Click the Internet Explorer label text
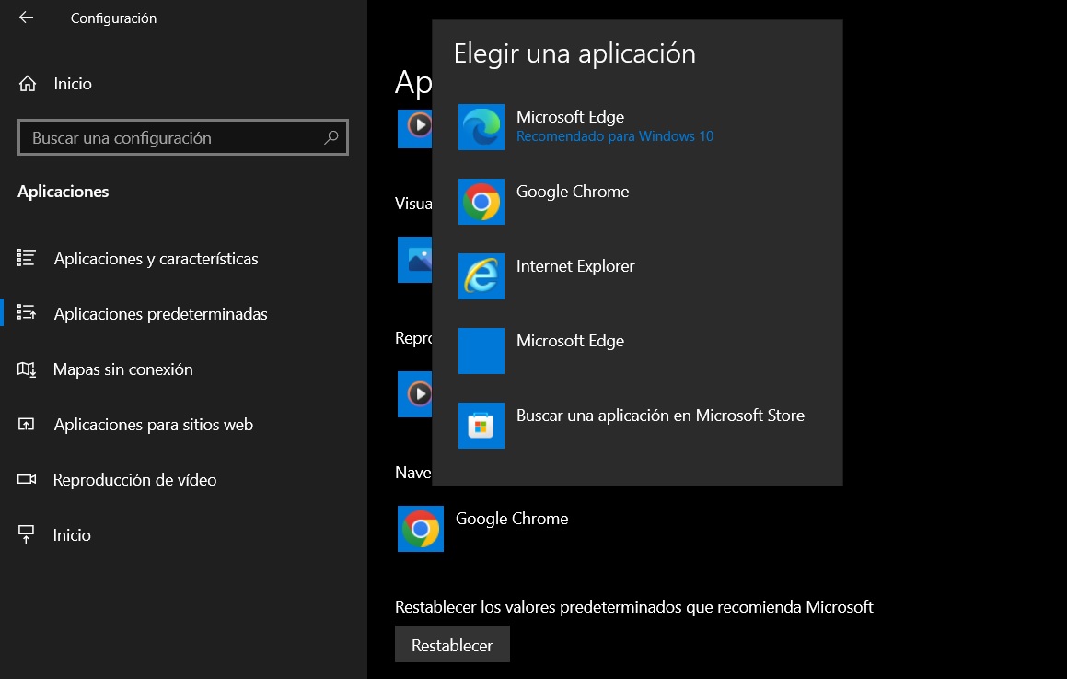The height and width of the screenshot is (679, 1067). pos(575,266)
